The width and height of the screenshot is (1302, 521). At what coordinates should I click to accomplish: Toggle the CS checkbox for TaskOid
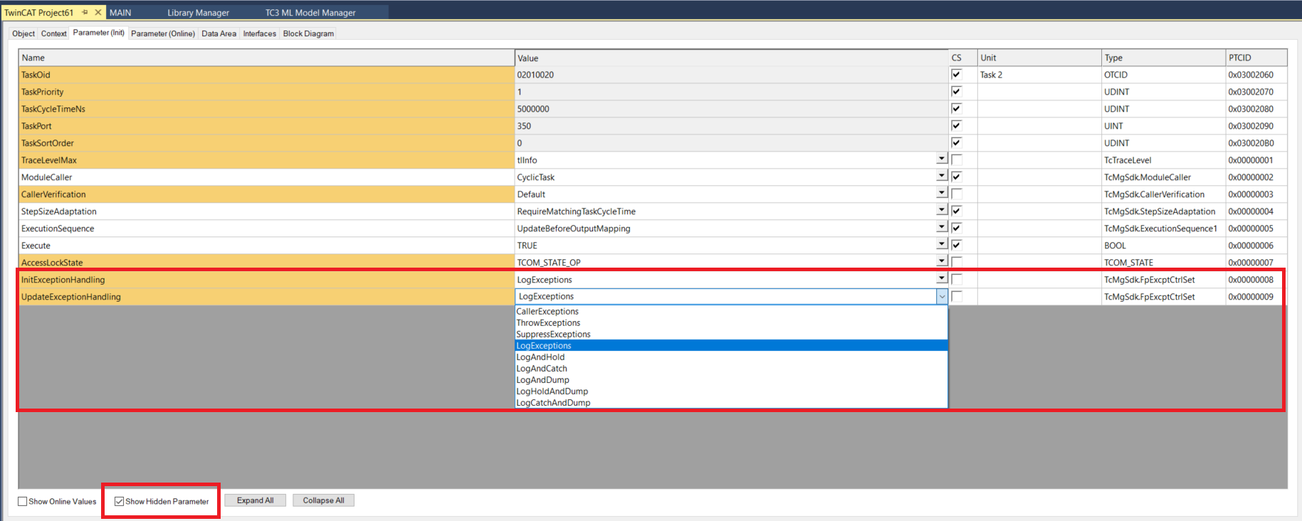coord(956,74)
